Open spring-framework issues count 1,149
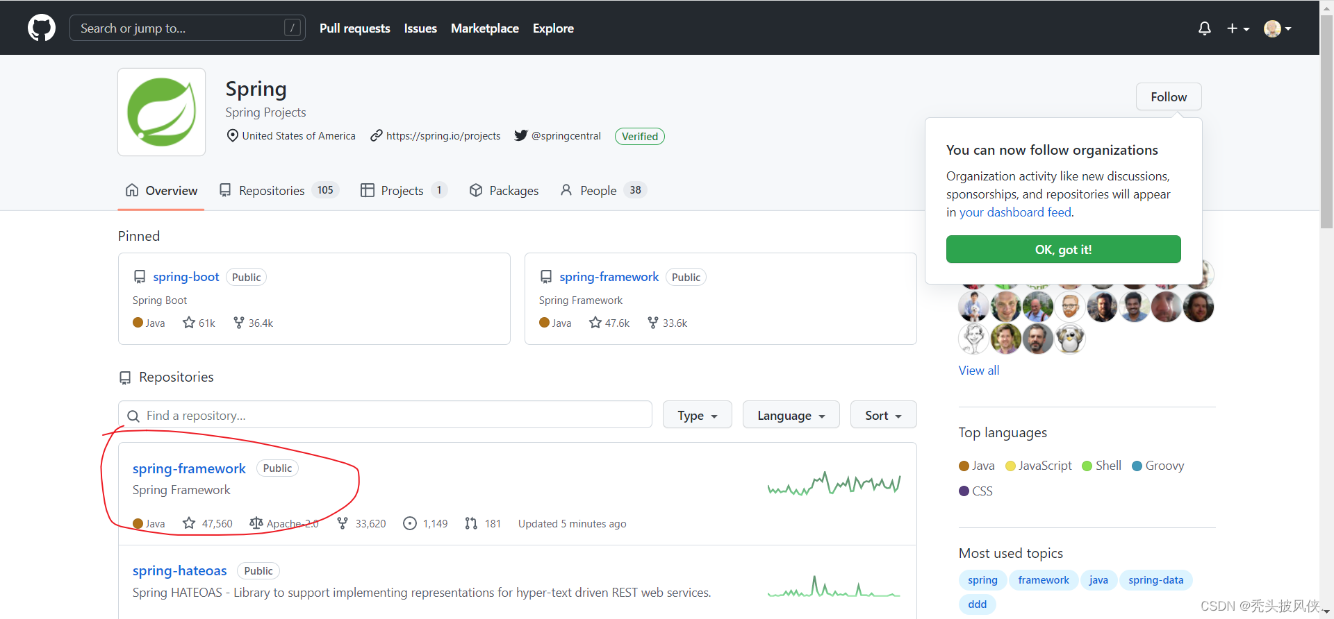The height and width of the screenshot is (619, 1334). click(x=425, y=523)
